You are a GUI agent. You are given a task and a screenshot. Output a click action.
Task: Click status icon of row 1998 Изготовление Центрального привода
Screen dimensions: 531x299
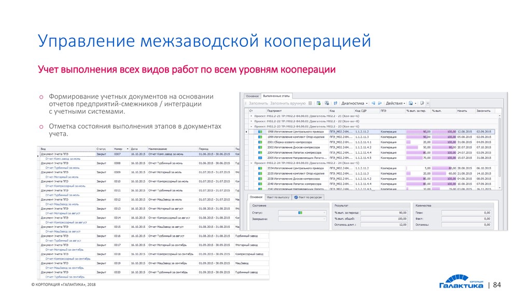coord(260,131)
